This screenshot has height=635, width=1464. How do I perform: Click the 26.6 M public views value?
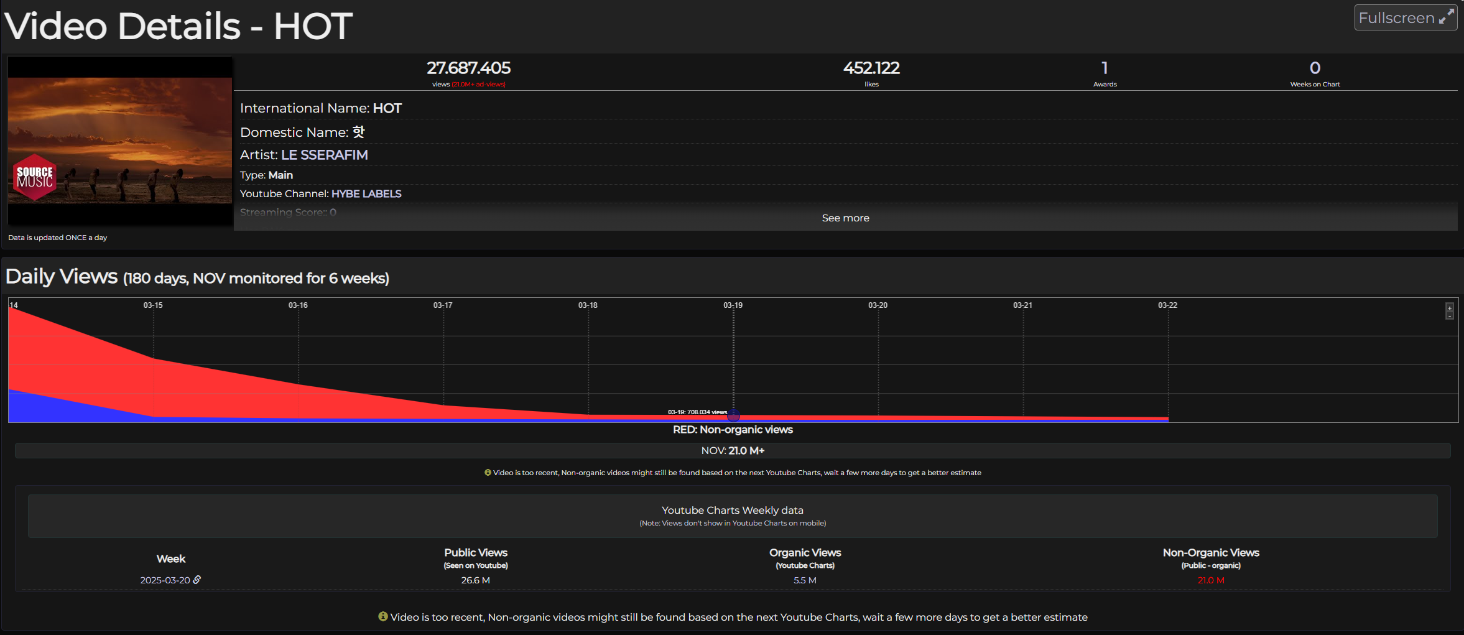(x=476, y=580)
